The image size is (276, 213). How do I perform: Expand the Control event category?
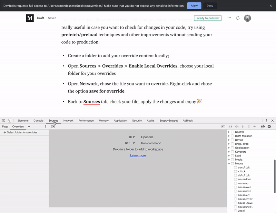[x=229, y=132]
